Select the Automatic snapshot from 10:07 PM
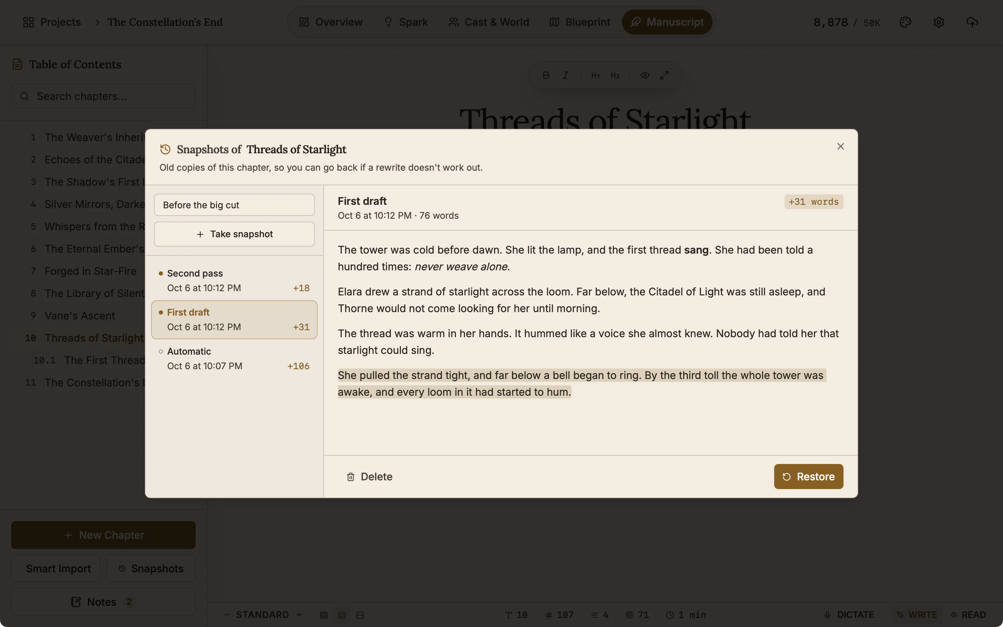This screenshot has height=627, width=1003. coord(234,359)
